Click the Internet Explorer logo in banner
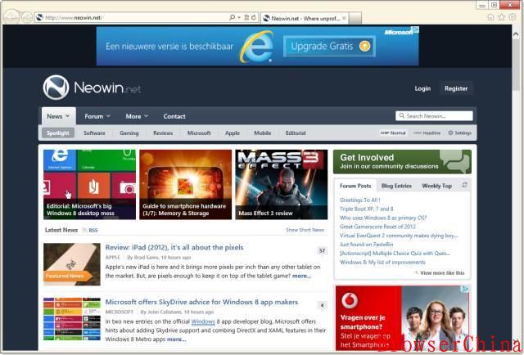The width and height of the screenshot is (524, 355). pos(256,47)
